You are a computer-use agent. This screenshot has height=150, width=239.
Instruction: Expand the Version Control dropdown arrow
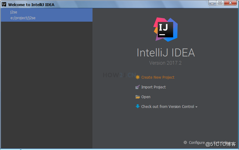[x=196, y=107]
